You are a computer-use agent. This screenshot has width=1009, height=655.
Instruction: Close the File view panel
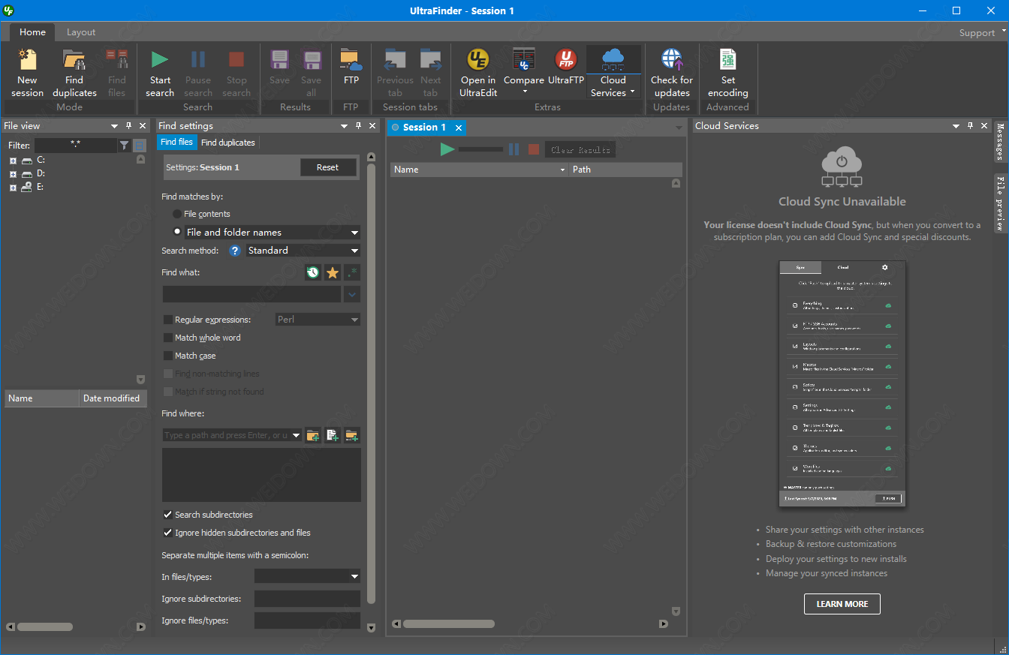tap(143, 126)
